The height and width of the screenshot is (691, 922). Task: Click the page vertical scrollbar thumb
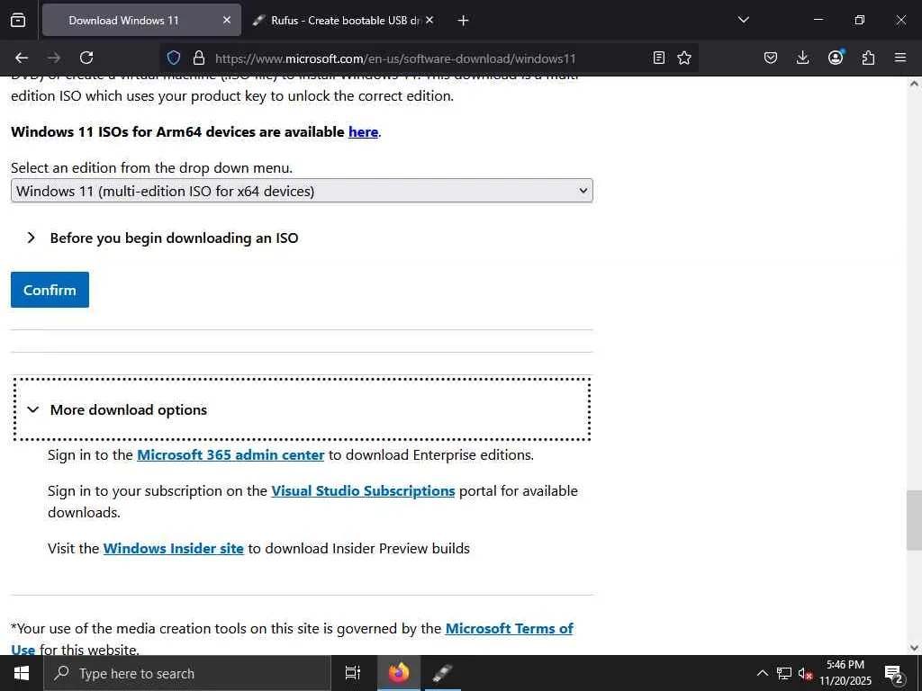coord(914,520)
